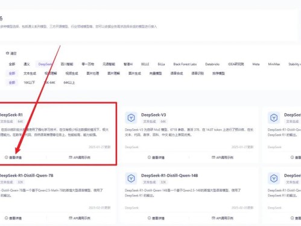The image size is (301, 226).
Task: Click the DeepSeek-R1-Distill-Qwen-14B model logo icon
Action: click(x=131, y=178)
